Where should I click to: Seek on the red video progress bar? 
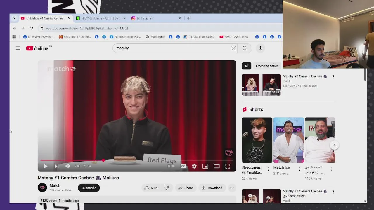point(137,160)
